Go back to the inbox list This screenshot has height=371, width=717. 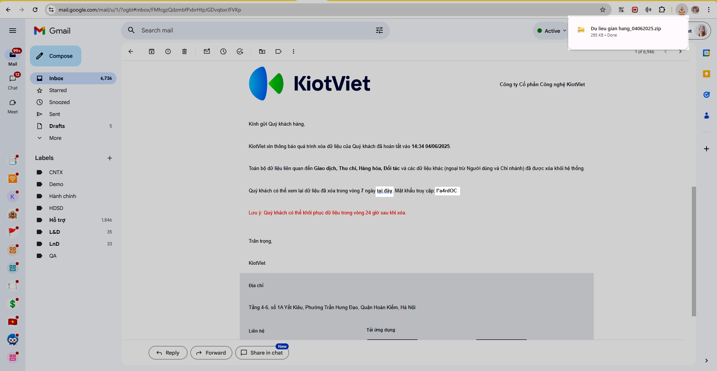[131, 51]
